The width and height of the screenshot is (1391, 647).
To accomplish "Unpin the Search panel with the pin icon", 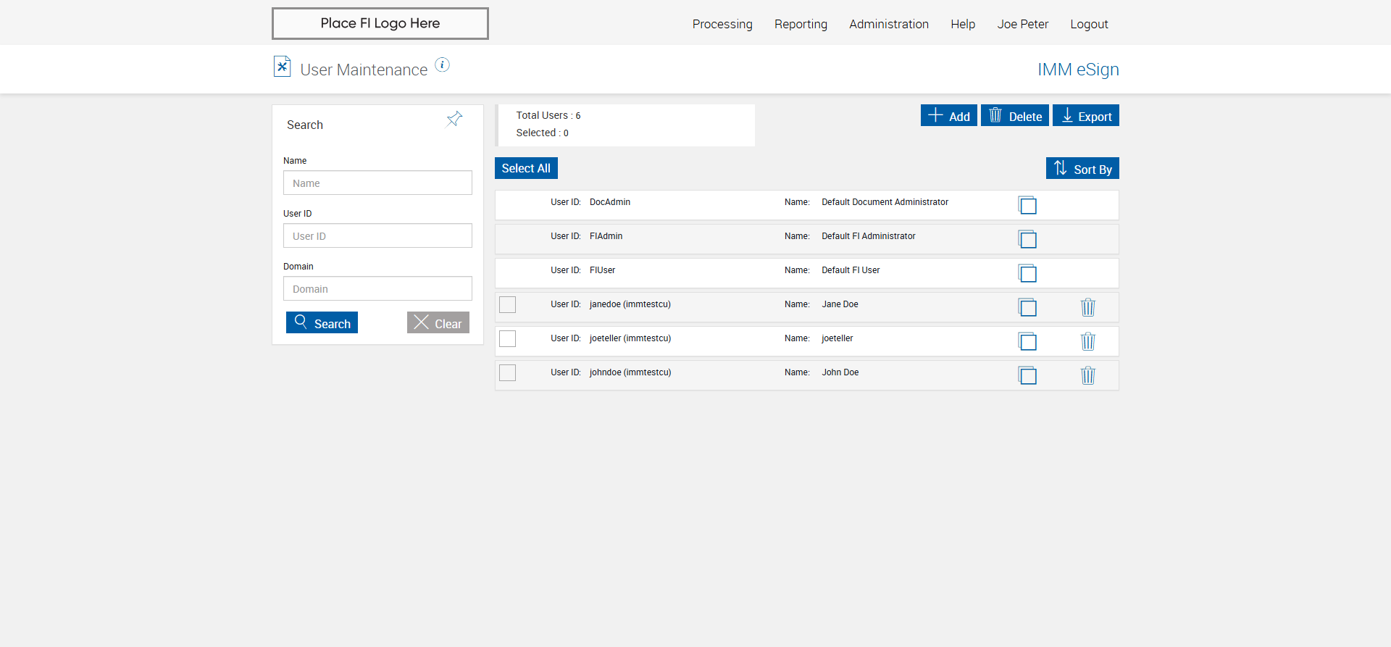I will pyautogui.click(x=454, y=119).
